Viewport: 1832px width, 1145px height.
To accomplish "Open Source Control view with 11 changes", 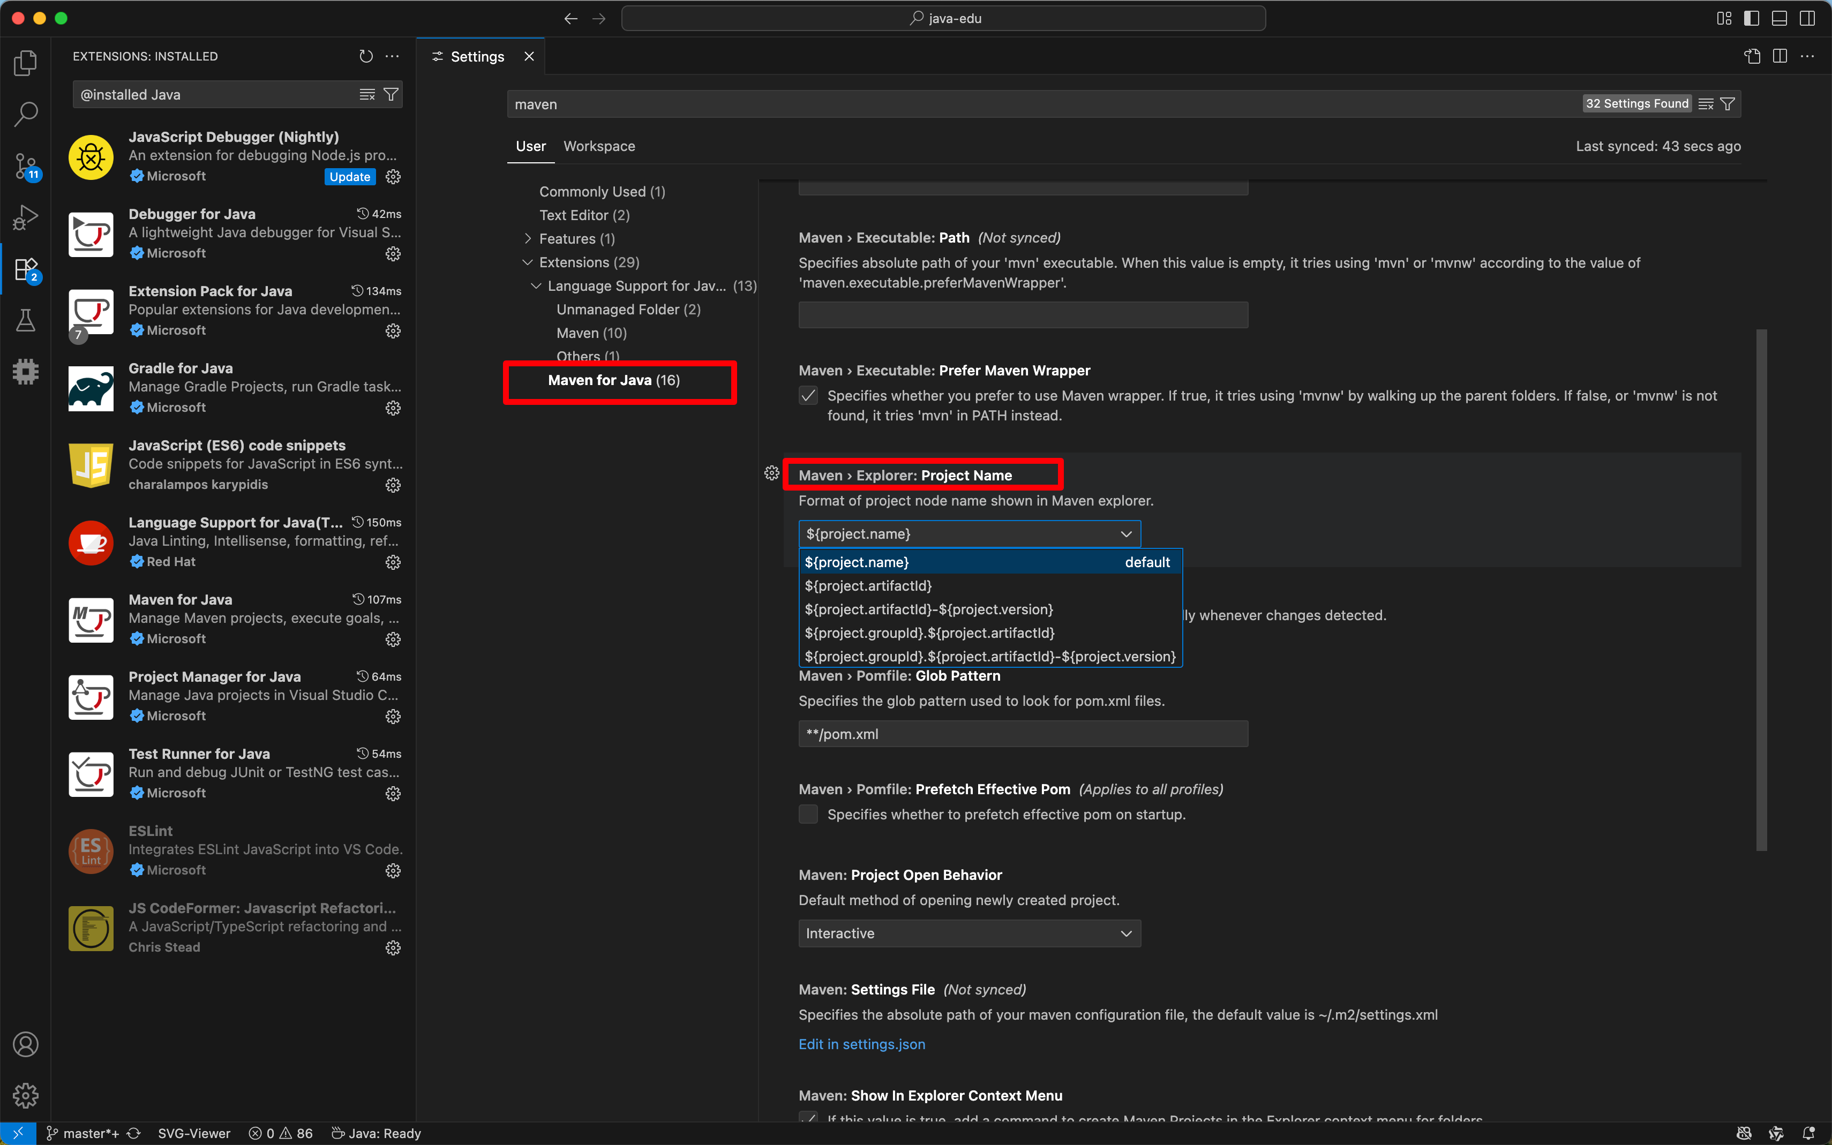I will click(x=26, y=166).
